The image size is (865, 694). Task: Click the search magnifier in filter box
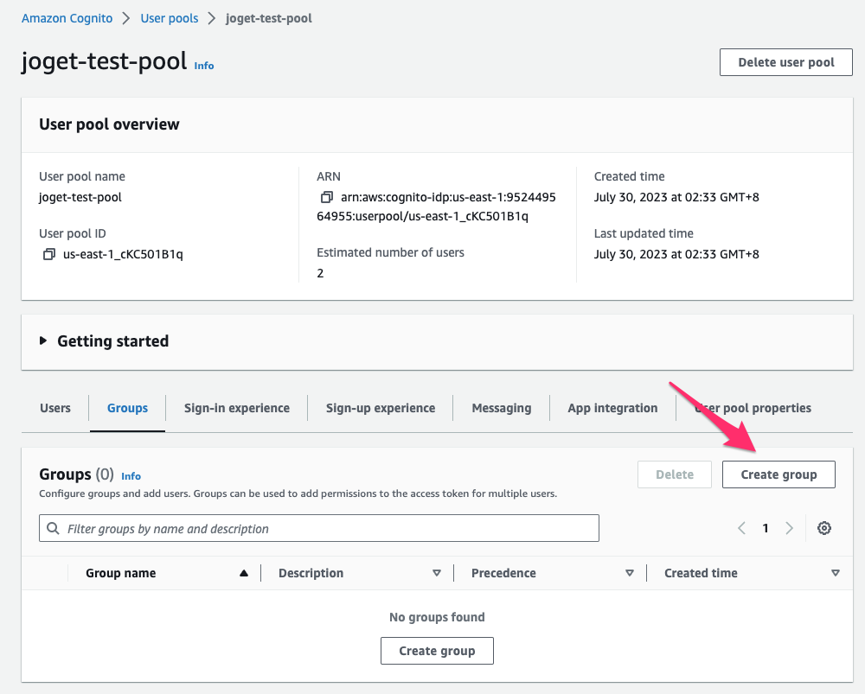click(54, 528)
